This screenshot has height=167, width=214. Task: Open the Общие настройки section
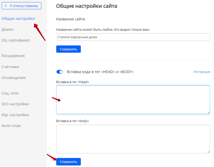18,18
